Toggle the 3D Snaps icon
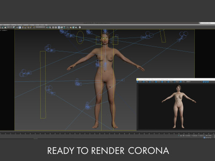215x161 pixels. click(23, 27)
